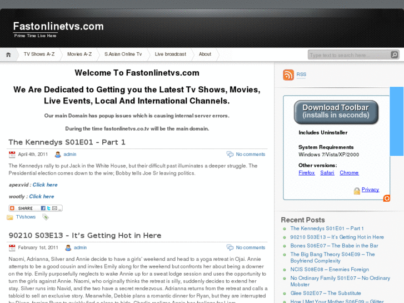The image size is (404, 303).
Task: Open admin author link on 90210 post
Action: click(x=80, y=248)
